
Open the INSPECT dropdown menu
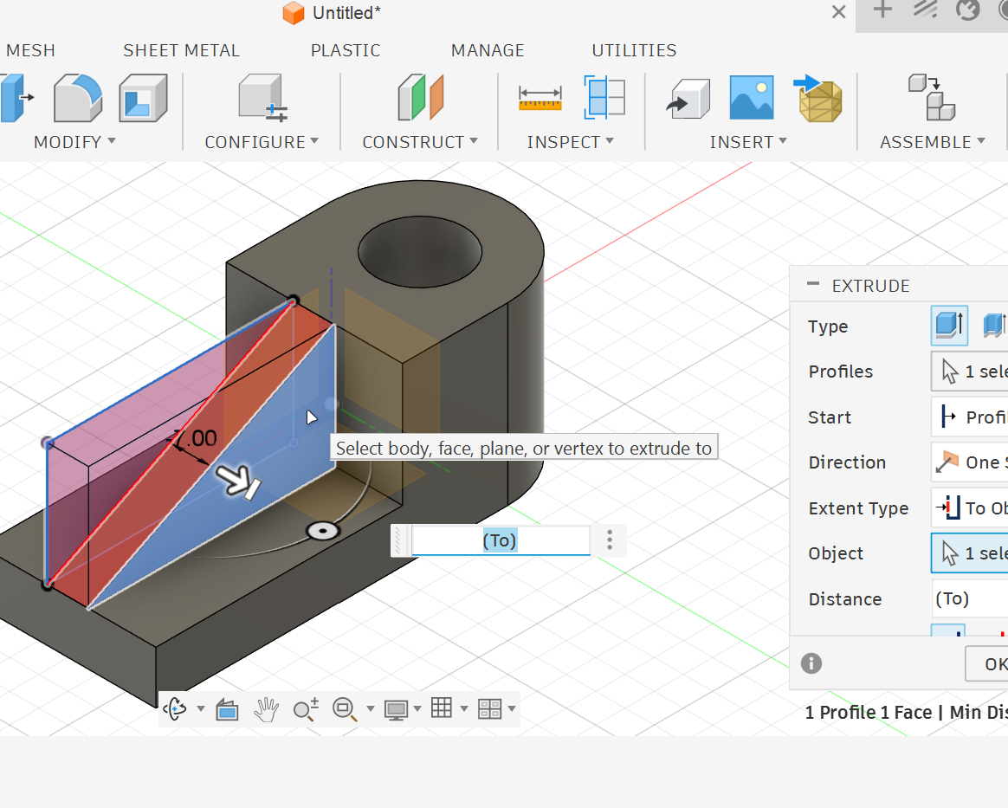[x=571, y=142]
